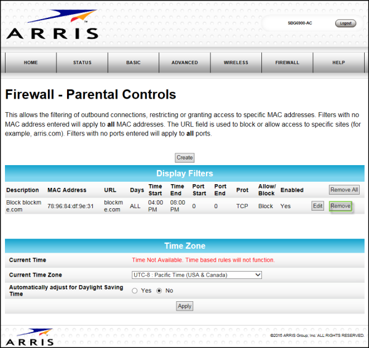The height and width of the screenshot is (348, 369).
Task: Apply the Time Zone settings
Action: tap(184, 306)
